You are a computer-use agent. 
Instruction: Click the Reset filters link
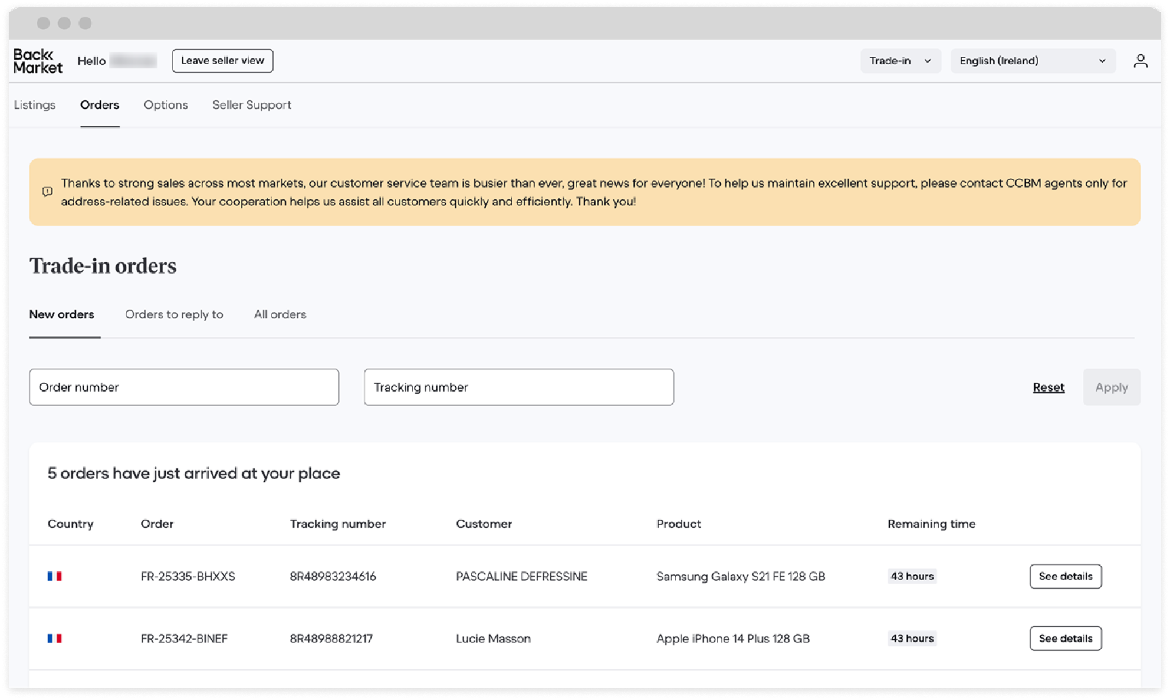(1049, 387)
